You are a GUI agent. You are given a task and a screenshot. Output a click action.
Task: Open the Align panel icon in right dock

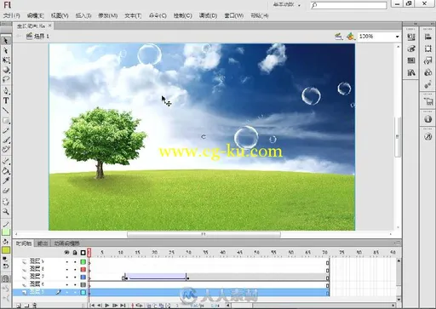point(428,37)
